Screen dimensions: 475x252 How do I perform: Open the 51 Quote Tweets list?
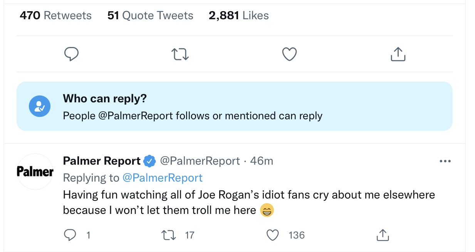click(x=150, y=15)
